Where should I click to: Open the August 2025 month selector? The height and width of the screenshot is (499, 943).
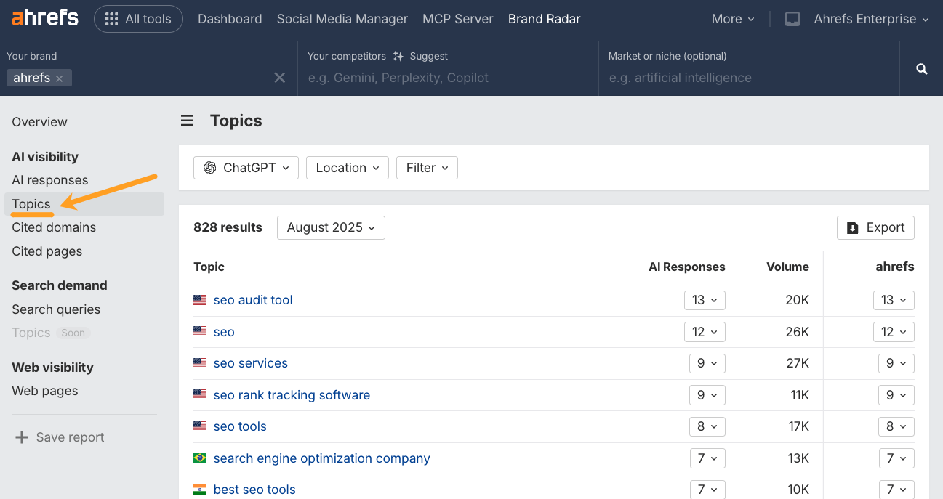tap(331, 227)
